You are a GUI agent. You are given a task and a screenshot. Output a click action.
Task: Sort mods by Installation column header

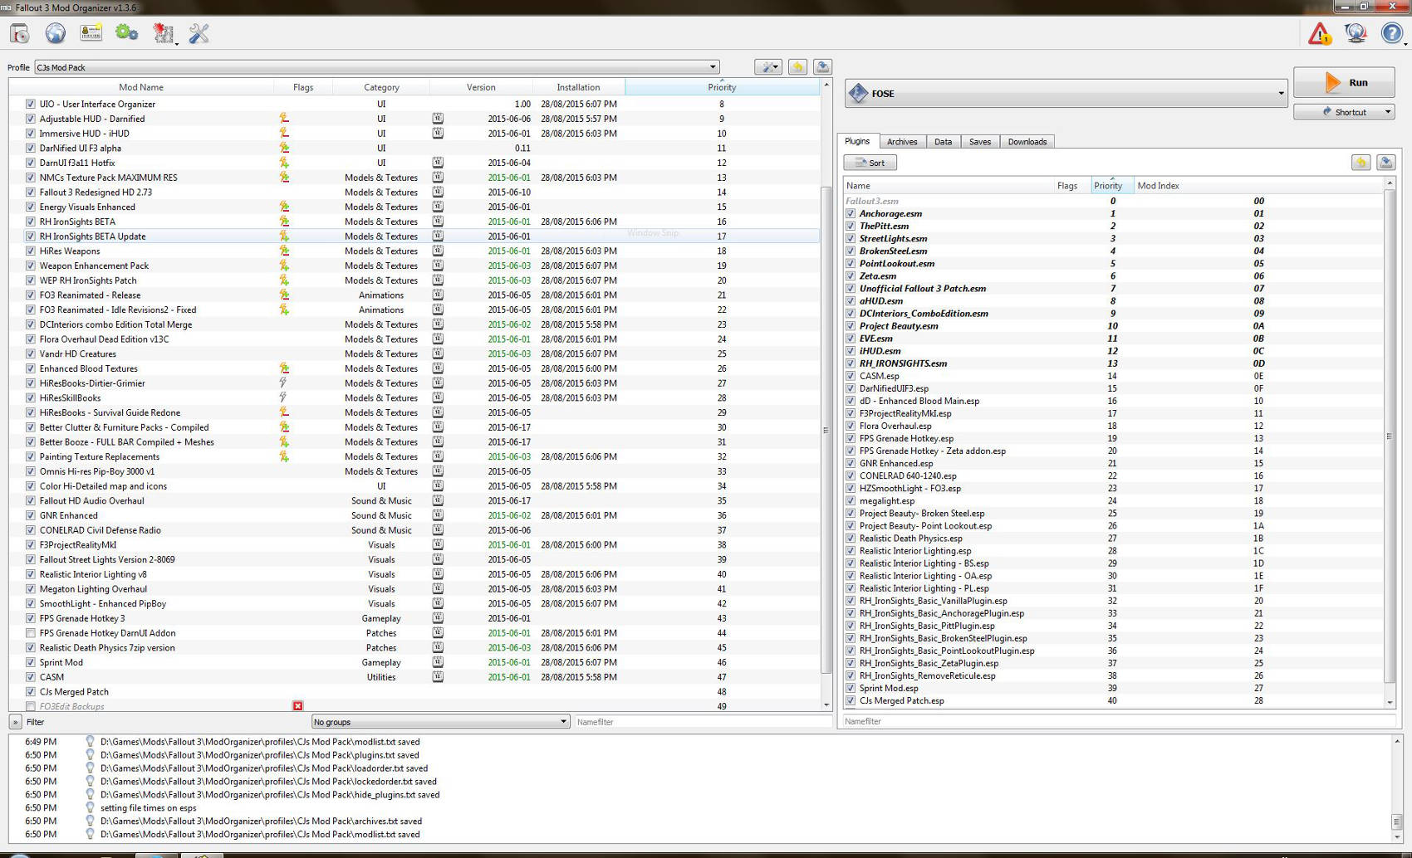click(578, 87)
